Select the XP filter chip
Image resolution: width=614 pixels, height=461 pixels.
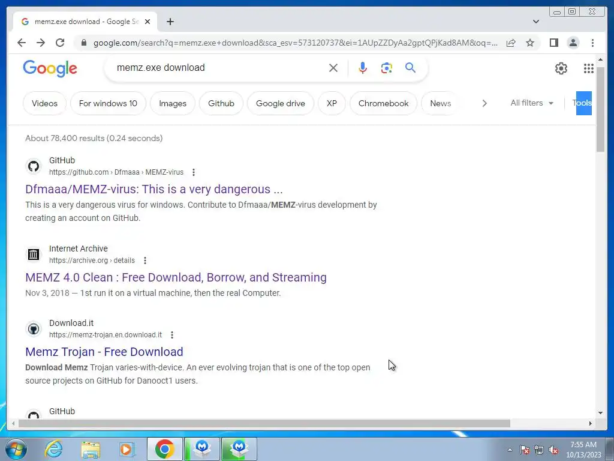[x=332, y=103]
